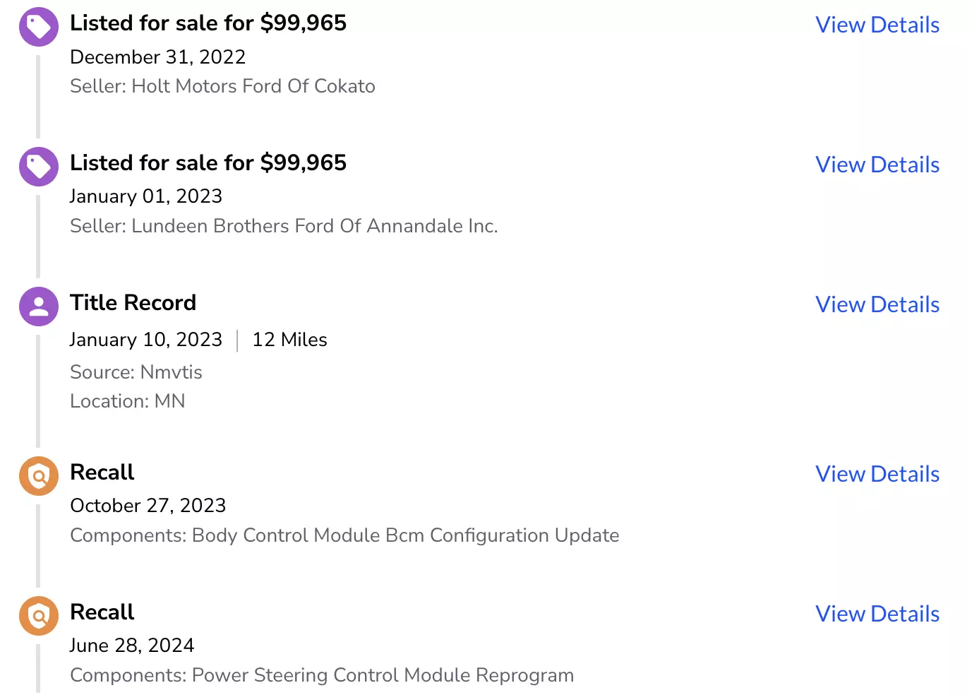View Details of Body Control Module recall
This screenshot has width=967, height=695.
(877, 474)
